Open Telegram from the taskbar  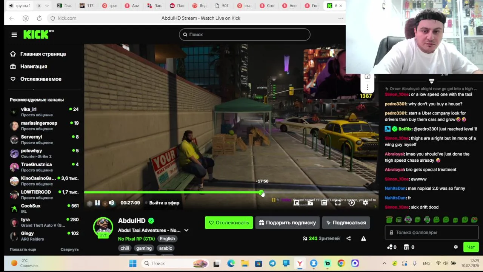coord(272,263)
